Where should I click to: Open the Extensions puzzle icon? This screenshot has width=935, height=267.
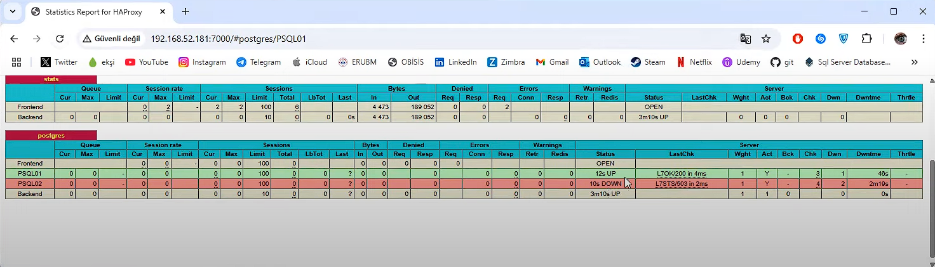(x=866, y=39)
